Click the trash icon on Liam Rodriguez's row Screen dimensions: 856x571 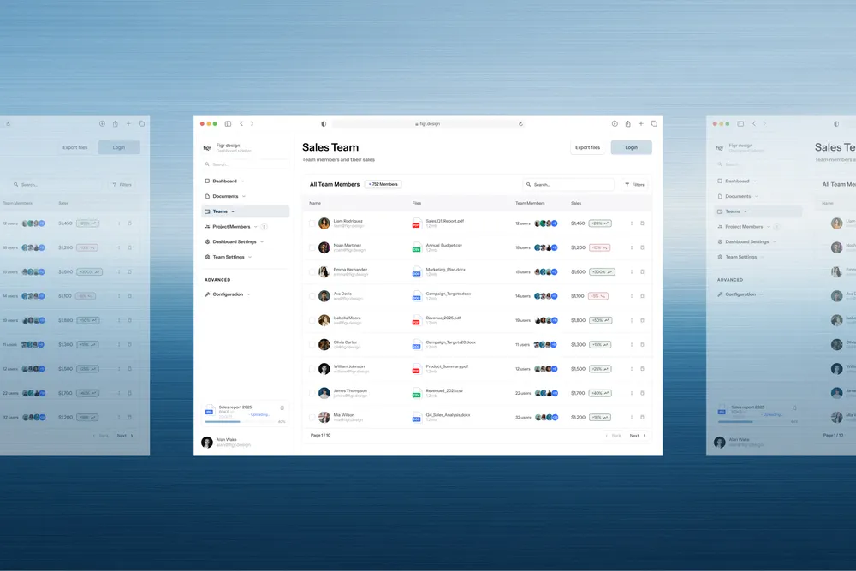(x=642, y=223)
